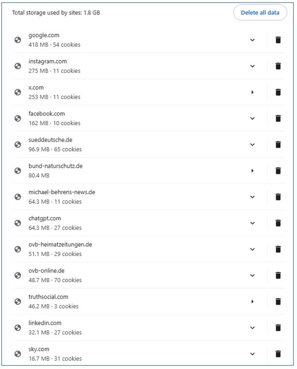Expand google.com entry with chevron

[x=252, y=40]
